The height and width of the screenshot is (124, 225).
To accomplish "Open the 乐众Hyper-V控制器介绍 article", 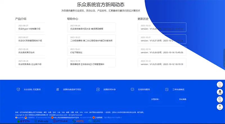I will pyautogui.click(x=30, y=29).
